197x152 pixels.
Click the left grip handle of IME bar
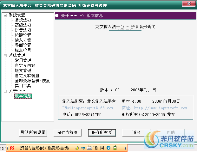(x=7, y=148)
